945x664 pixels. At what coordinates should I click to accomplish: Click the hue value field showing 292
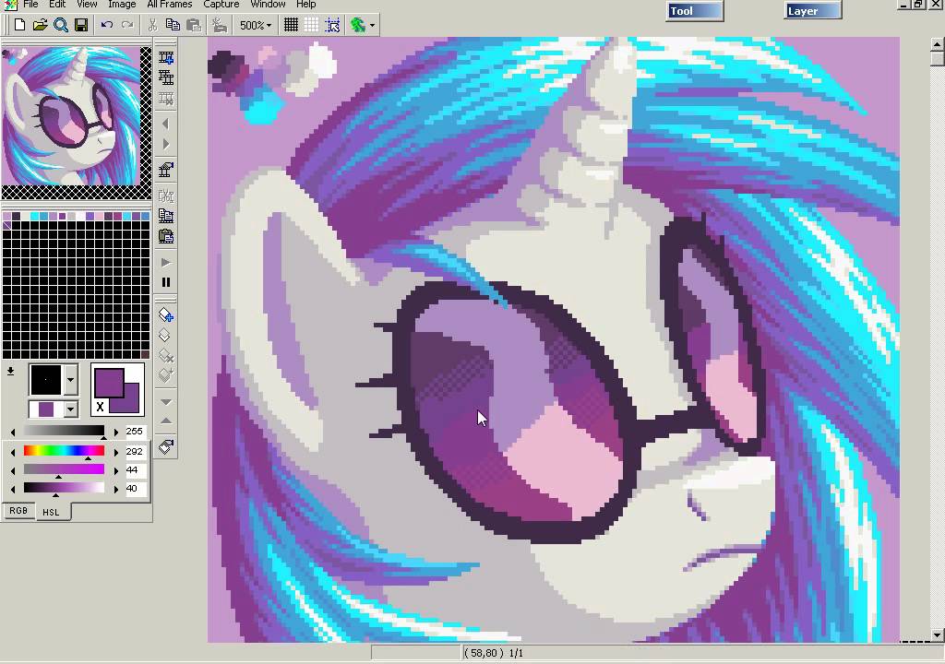[135, 451]
